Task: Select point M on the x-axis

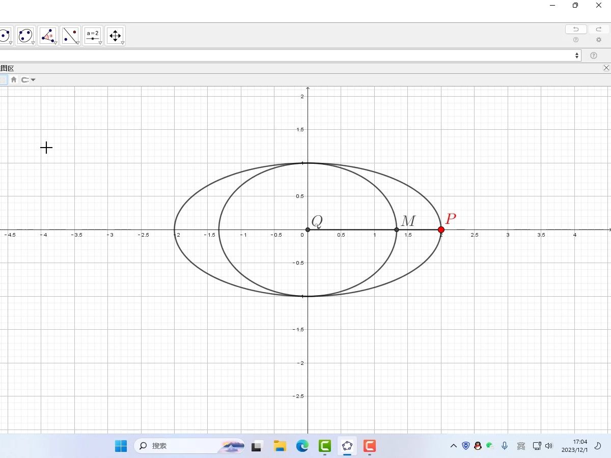Action: pyautogui.click(x=397, y=230)
